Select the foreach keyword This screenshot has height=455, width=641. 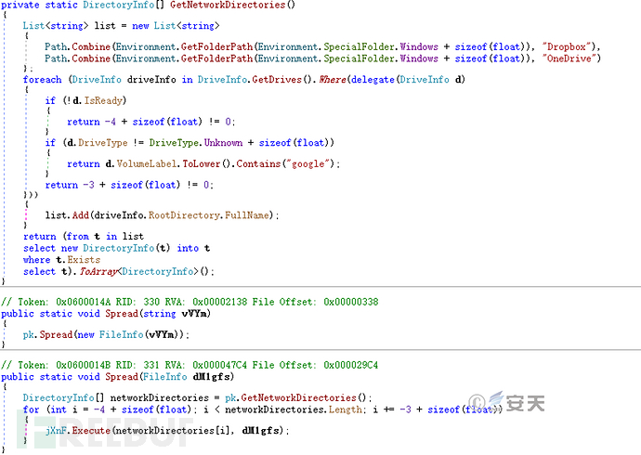coord(42,80)
